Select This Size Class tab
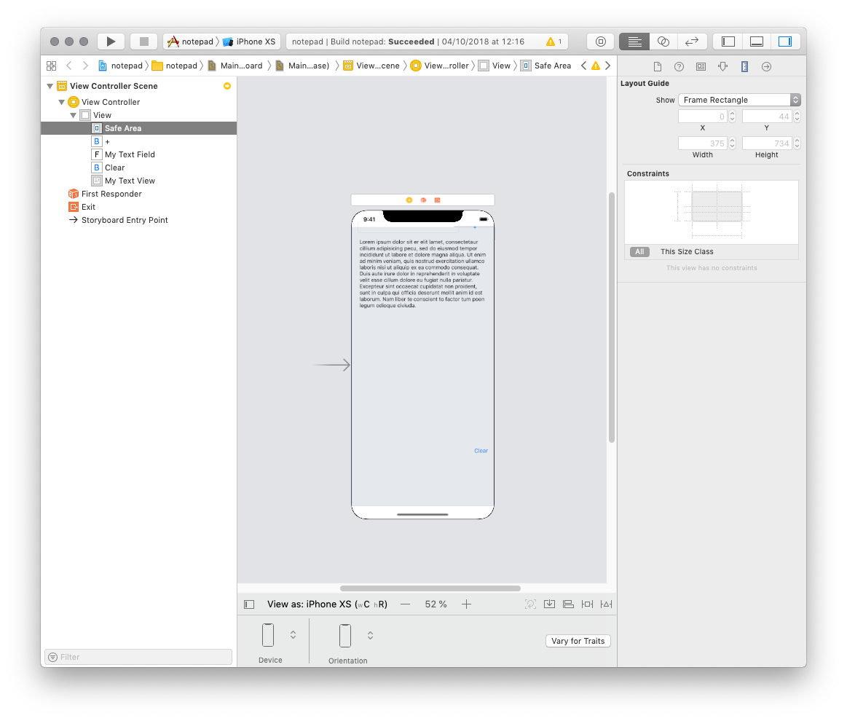Screen dimensions: 847x721 [687, 252]
